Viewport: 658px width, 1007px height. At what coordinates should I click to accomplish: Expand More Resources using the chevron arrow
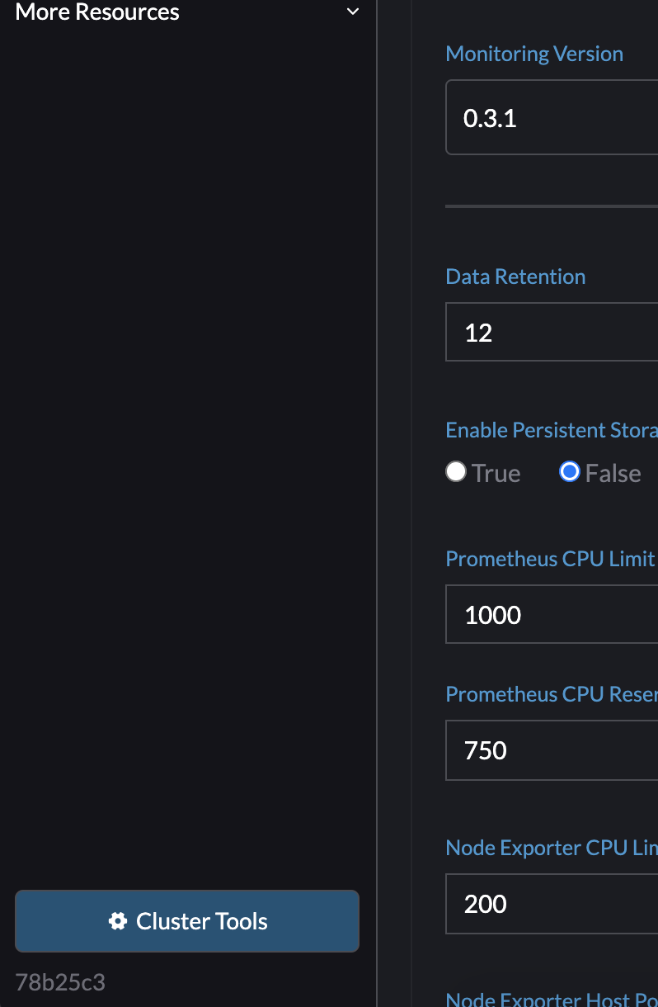click(353, 12)
